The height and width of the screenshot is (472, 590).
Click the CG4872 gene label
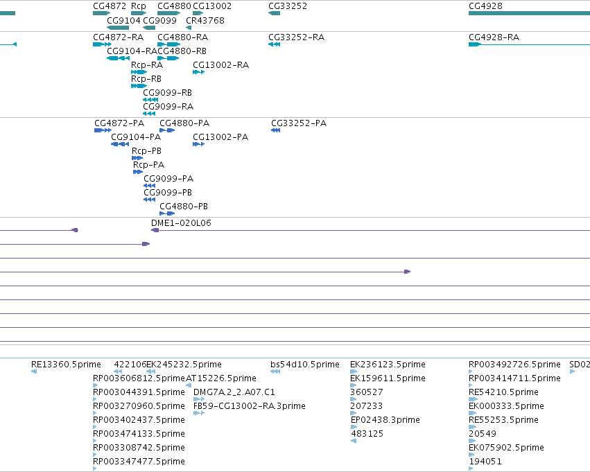click(110, 6)
